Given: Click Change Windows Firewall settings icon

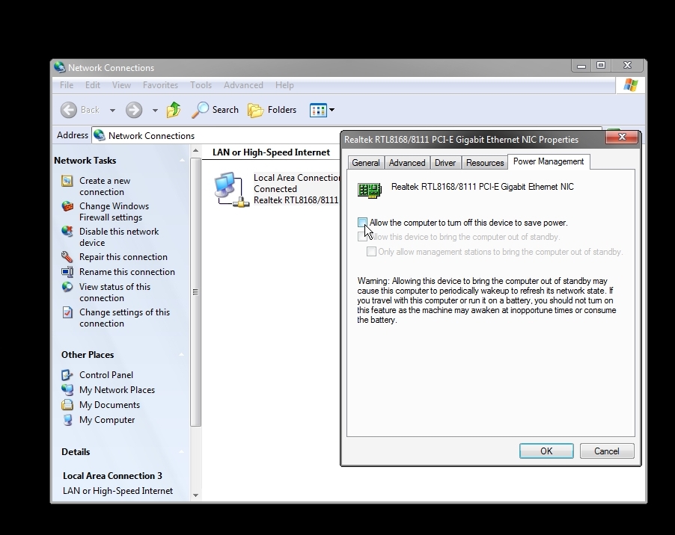Looking at the screenshot, I should [x=67, y=206].
